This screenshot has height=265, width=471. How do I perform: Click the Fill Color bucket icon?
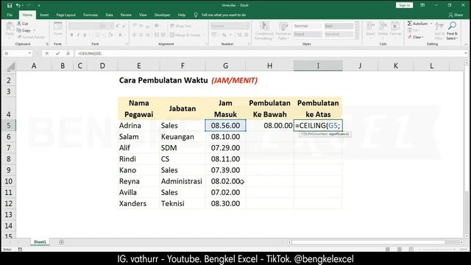tap(110, 35)
